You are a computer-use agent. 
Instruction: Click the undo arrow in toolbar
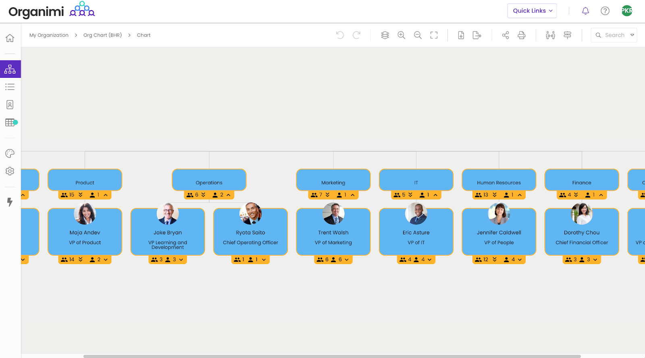tap(340, 35)
